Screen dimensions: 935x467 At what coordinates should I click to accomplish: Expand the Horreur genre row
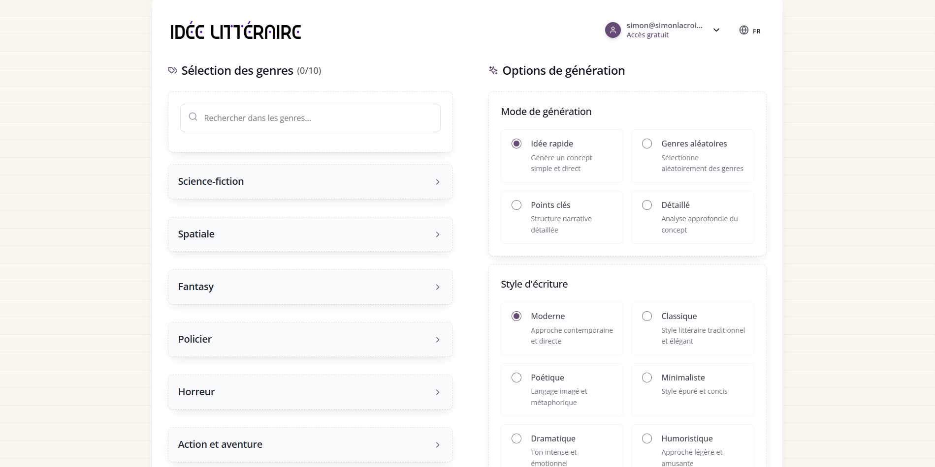coord(310,392)
